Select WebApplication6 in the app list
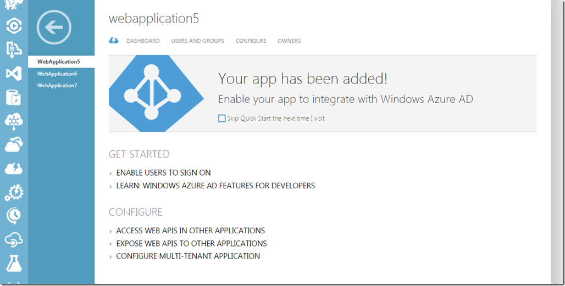This screenshot has height=286, width=565. point(57,74)
